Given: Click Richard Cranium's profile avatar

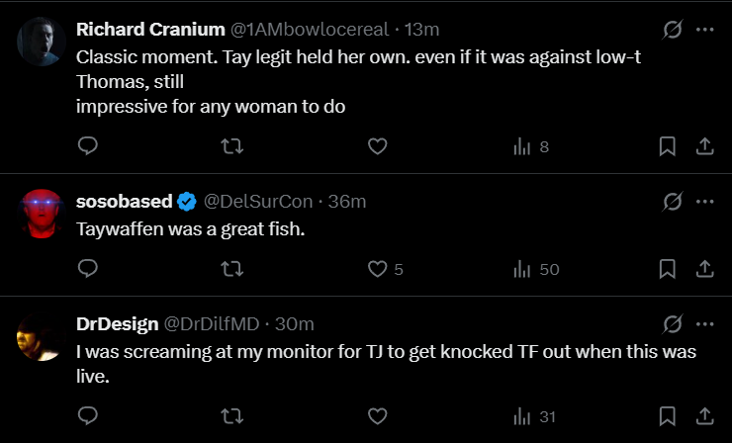Looking at the screenshot, I should tap(40, 40).
